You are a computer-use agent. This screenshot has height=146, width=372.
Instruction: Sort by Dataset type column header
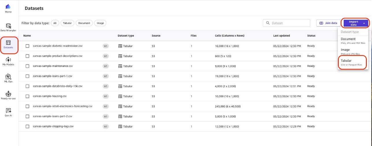coord(126,36)
